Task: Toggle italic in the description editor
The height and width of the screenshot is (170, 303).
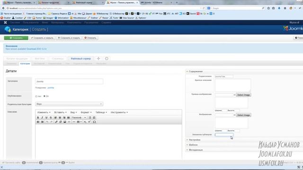Action: (42, 118)
